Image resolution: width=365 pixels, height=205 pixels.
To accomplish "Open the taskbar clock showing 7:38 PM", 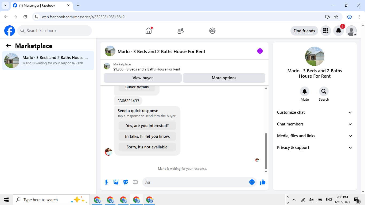I will point(342,200).
